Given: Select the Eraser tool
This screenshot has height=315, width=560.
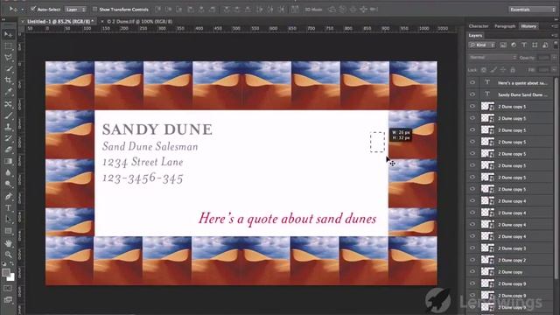Looking at the screenshot, I should point(8,150).
